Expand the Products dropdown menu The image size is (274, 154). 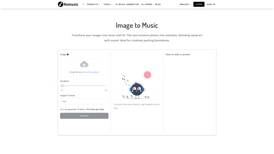pos(93,4)
